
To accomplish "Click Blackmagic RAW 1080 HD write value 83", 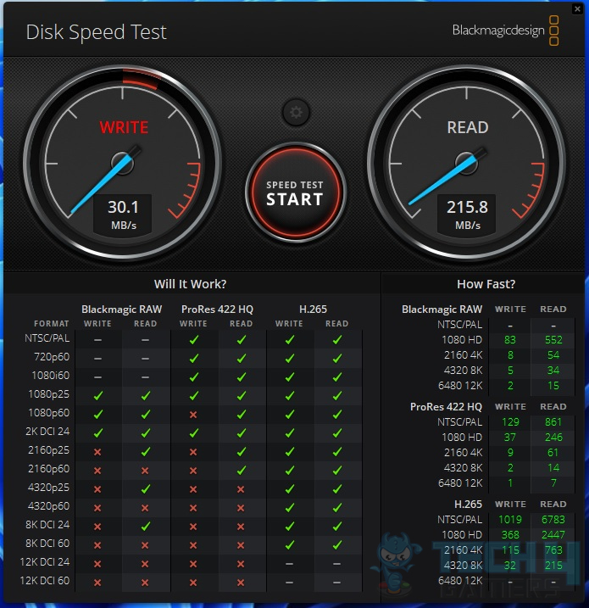I will [510, 340].
